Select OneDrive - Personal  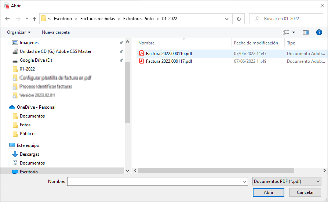coord(36,107)
